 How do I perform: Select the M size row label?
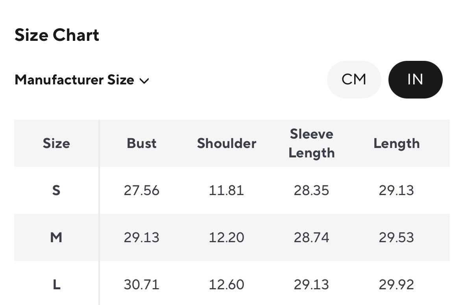pyautogui.click(x=56, y=237)
